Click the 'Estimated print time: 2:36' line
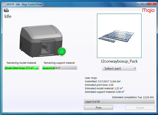The image size is (158, 115). pos(99,85)
